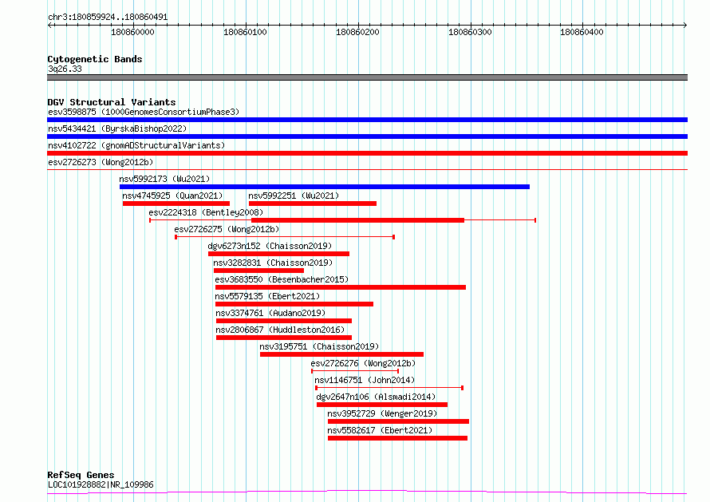Open the nsv3374761 (Audano2019) label

270,313
